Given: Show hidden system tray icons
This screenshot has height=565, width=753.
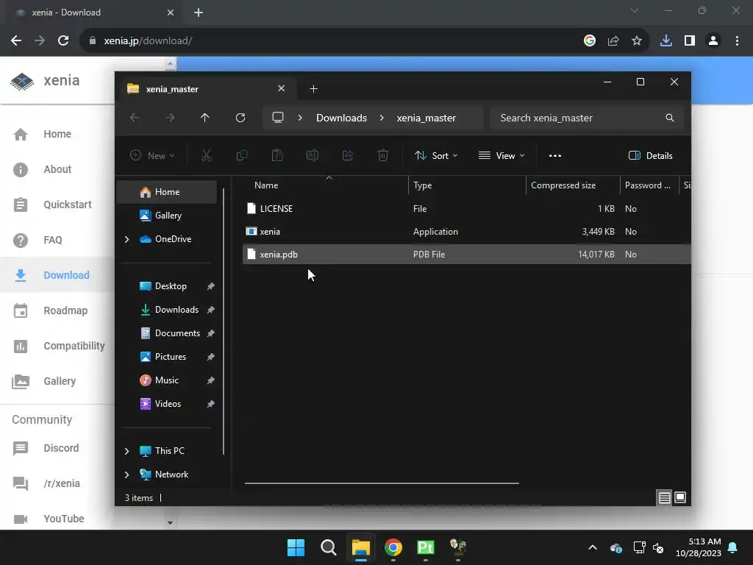Looking at the screenshot, I should [593, 547].
